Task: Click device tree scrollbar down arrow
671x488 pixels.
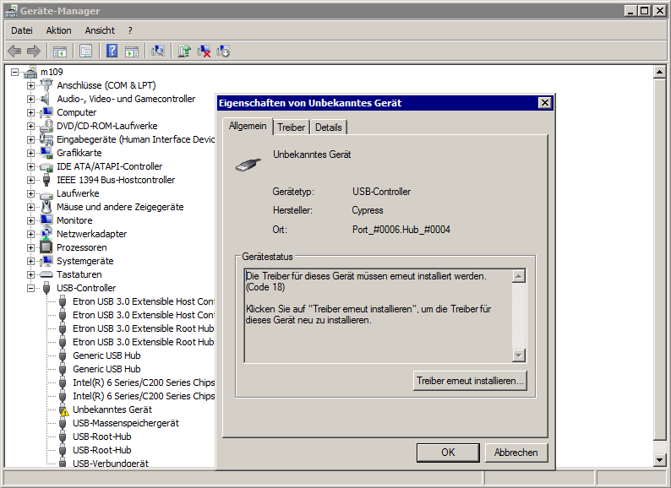Action: click(659, 460)
